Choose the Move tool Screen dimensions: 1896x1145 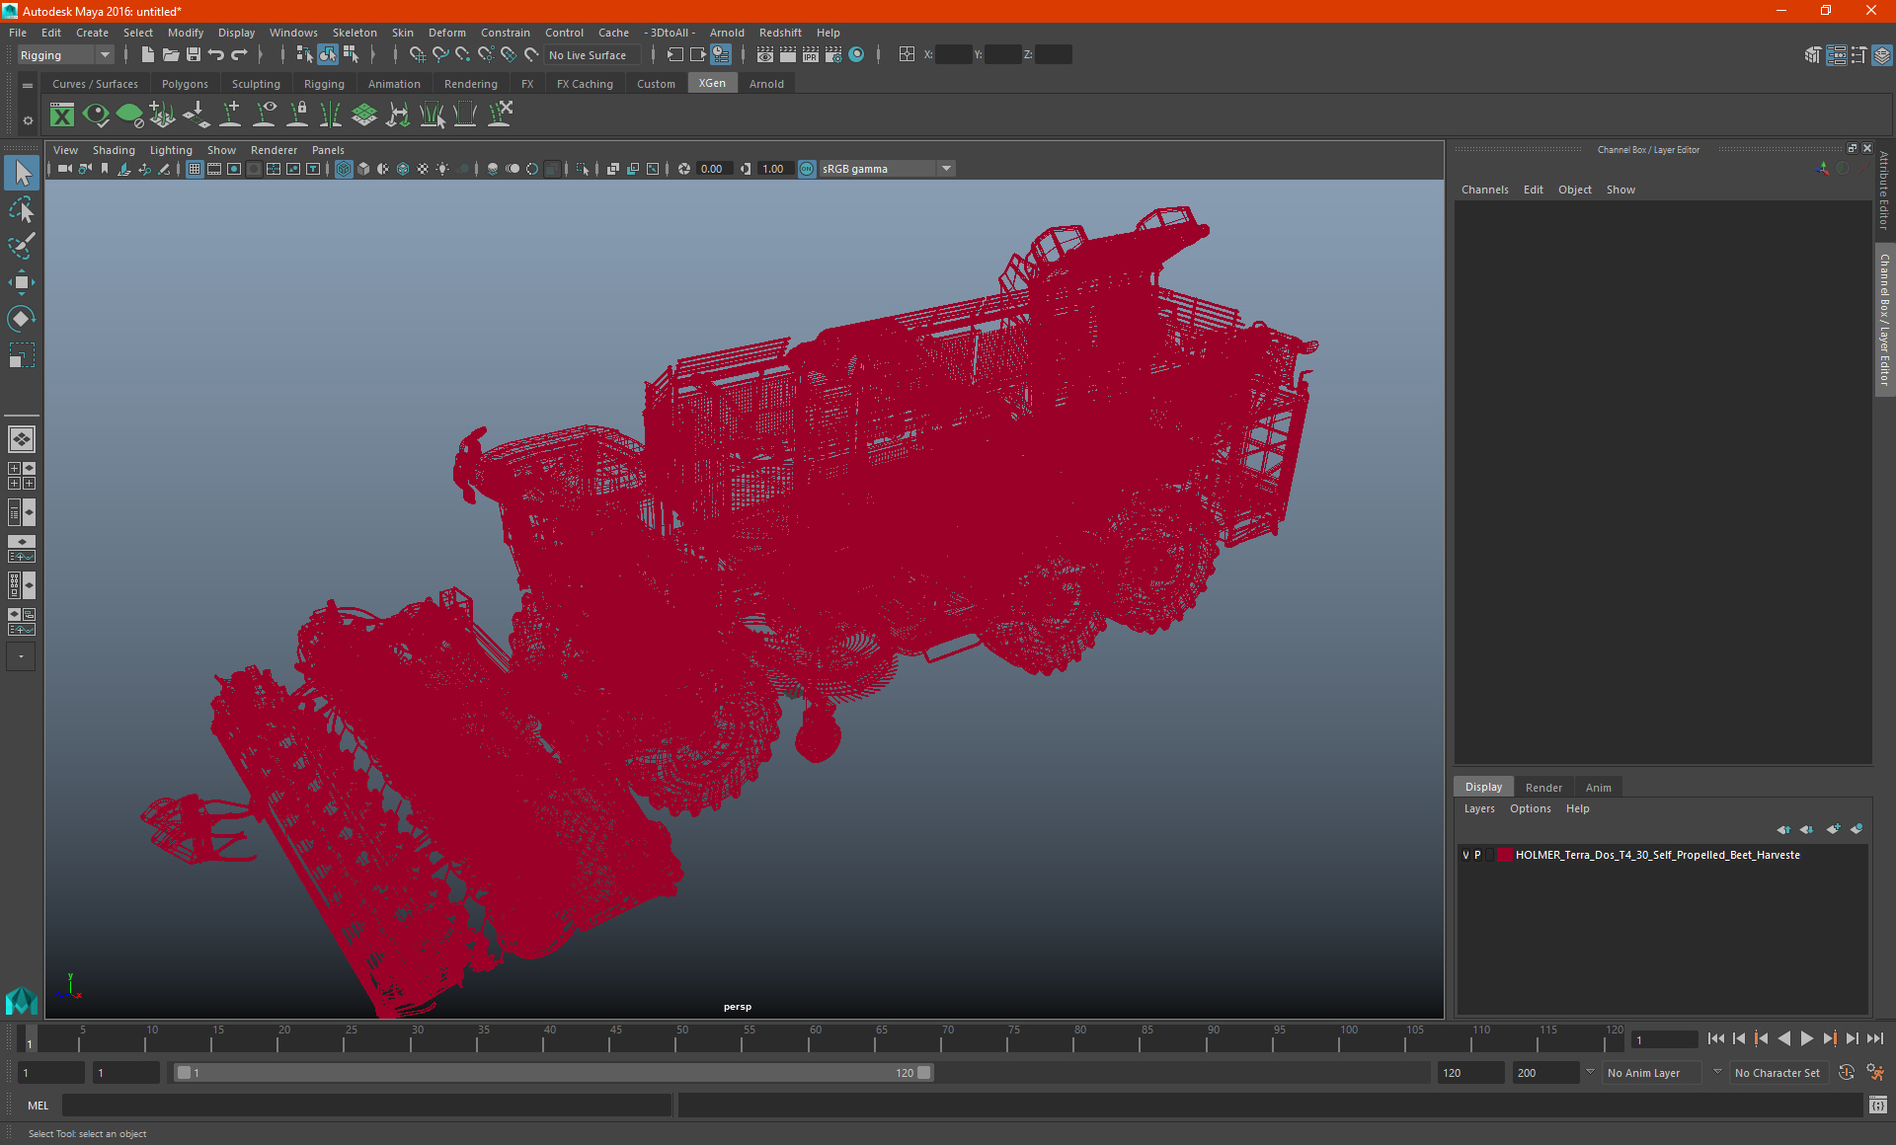click(21, 282)
